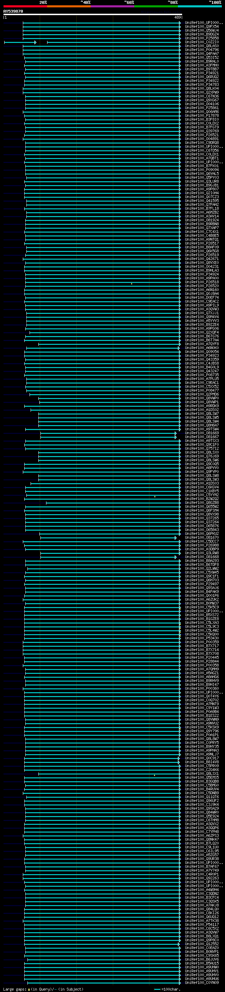Select hit label UniRef100_Q96UF2
Screen dimensions: 225x992
tap(201, 801)
